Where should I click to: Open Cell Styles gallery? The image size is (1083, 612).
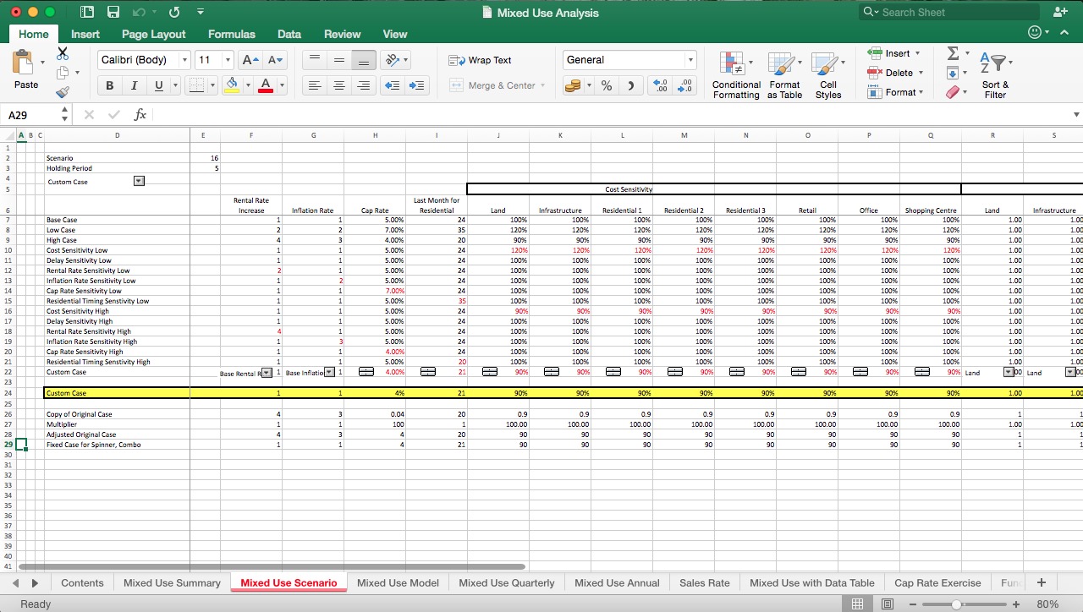coord(827,74)
